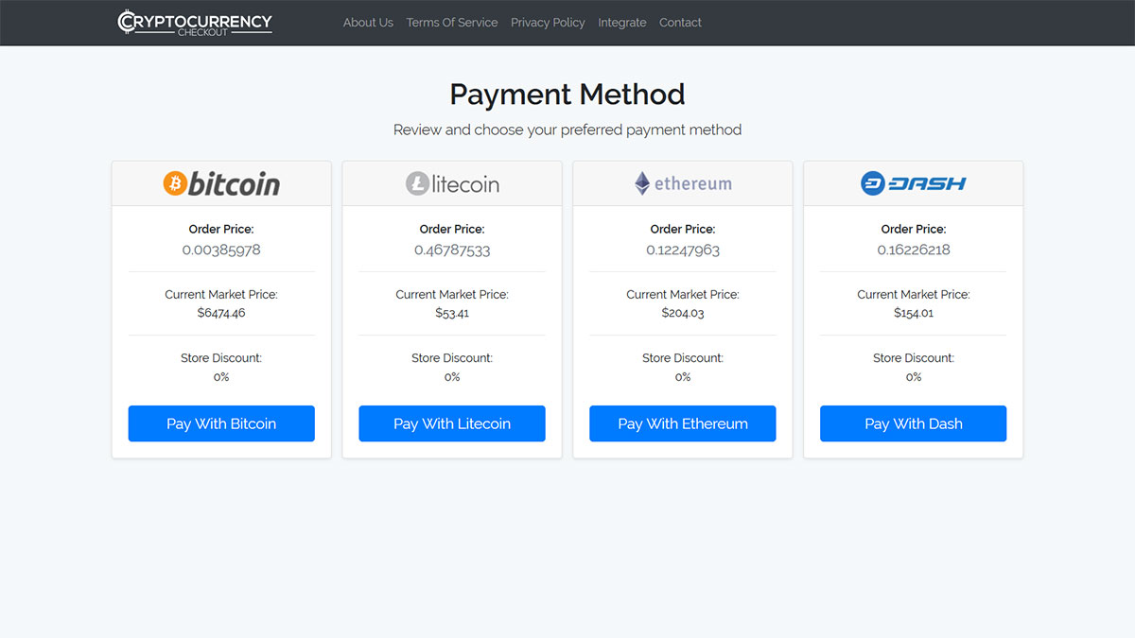Click Bitcoin market price $6474.46
The height and width of the screenshot is (638, 1135).
point(221,313)
